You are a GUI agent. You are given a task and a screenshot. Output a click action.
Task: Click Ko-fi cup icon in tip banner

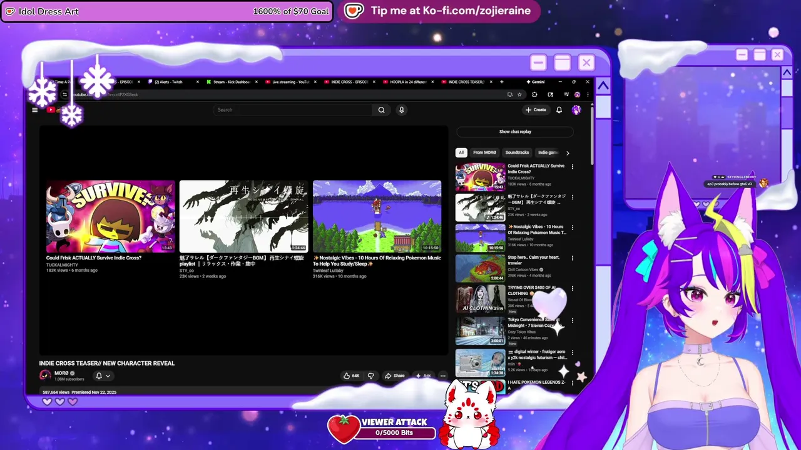pos(354,11)
